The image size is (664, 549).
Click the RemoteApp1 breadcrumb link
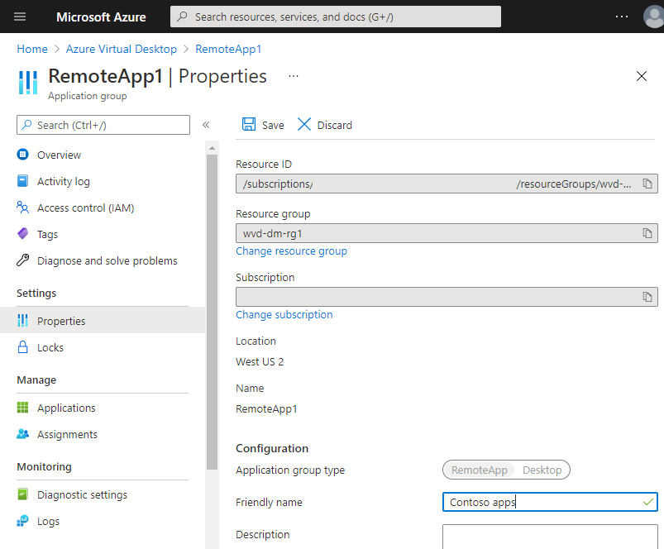tap(228, 49)
